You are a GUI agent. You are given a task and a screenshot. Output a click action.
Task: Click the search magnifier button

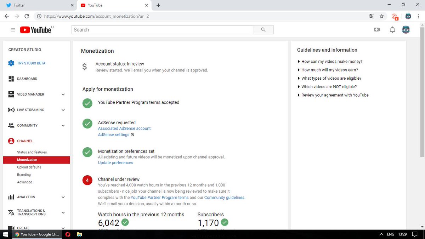263,30
